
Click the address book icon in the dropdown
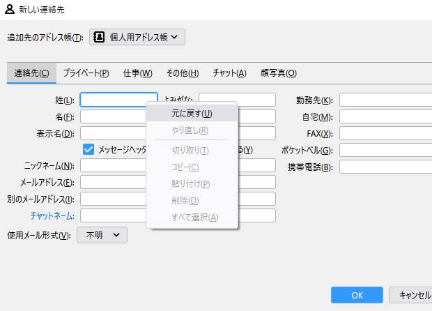99,37
